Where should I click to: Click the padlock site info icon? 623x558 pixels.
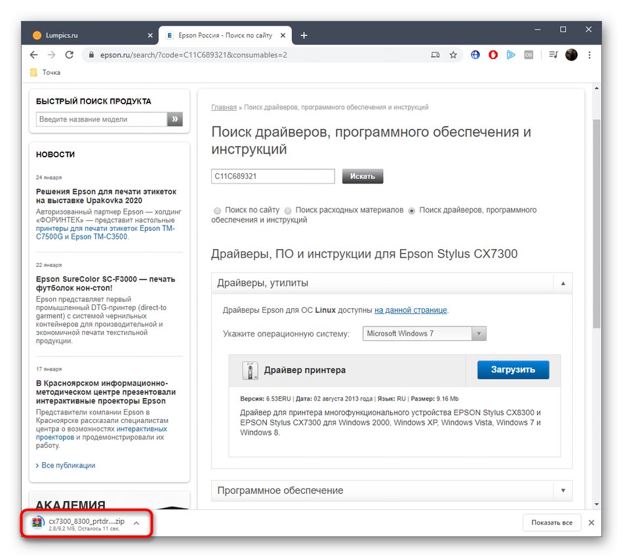click(x=91, y=55)
